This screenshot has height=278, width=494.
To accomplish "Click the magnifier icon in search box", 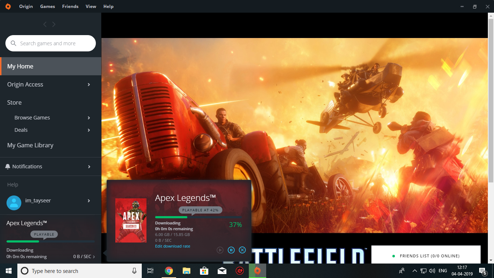I will click(14, 43).
